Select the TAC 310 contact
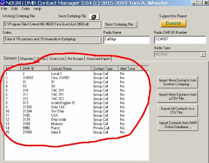Viewport: 209px width, 163px height. click(x=76, y=90)
